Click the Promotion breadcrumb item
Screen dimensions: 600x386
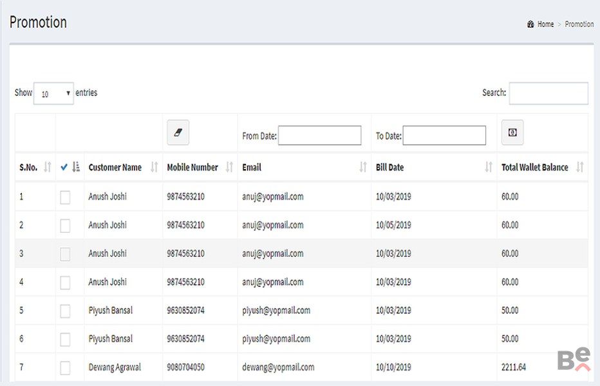579,24
